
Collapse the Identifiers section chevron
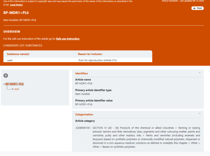click(199, 73)
